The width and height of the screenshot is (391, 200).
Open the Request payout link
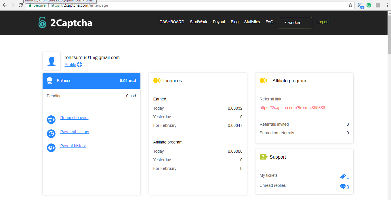74,118
